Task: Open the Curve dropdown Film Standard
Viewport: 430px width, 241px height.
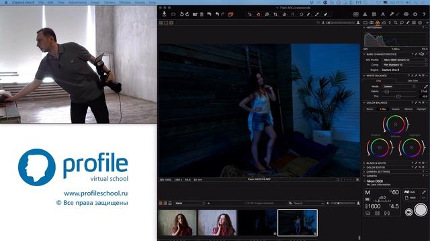Action: [404, 65]
